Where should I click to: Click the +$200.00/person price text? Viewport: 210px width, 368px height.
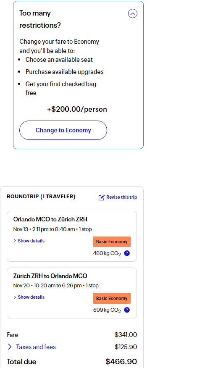pyautogui.click(x=77, y=109)
